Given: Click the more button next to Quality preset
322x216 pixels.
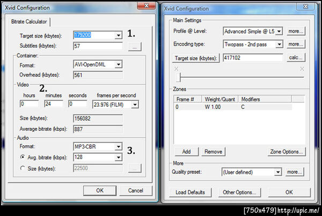Looking at the screenshot, I should tap(295, 172).
